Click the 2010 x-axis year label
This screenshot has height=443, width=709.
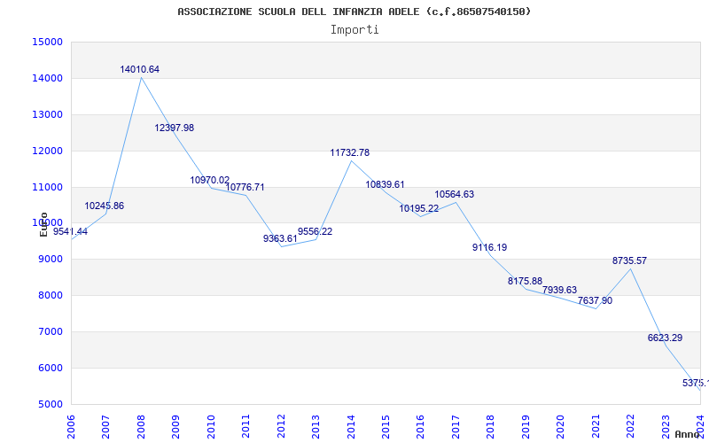coord(211,427)
